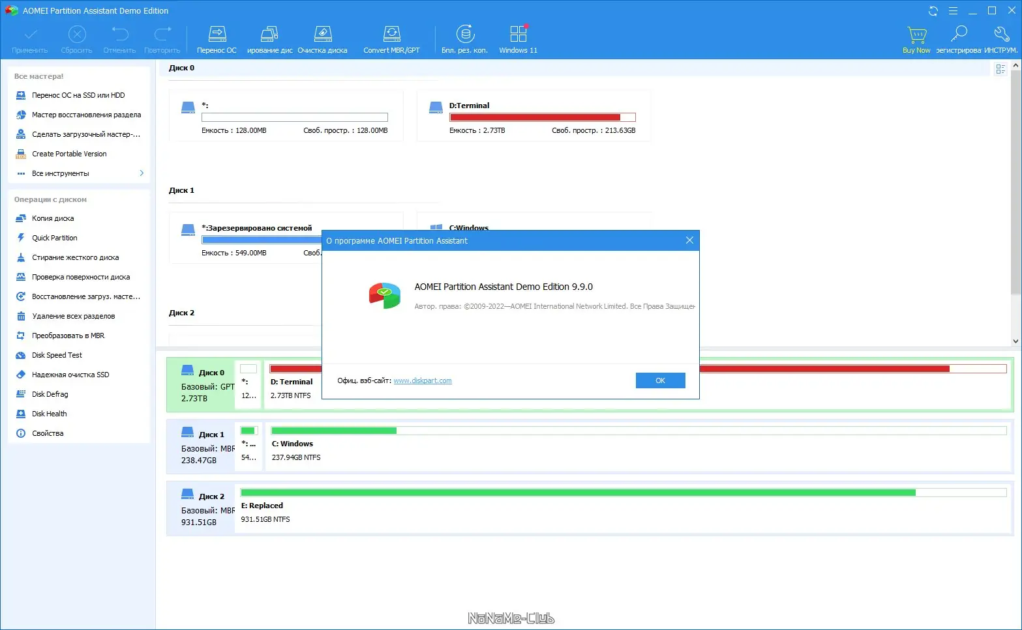Select small reserved partition on Диск 1
The height and width of the screenshot is (630, 1022).
click(248, 447)
